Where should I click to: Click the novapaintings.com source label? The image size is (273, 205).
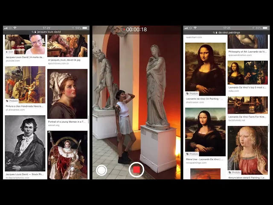pyautogui.click(x=196, y=163)
